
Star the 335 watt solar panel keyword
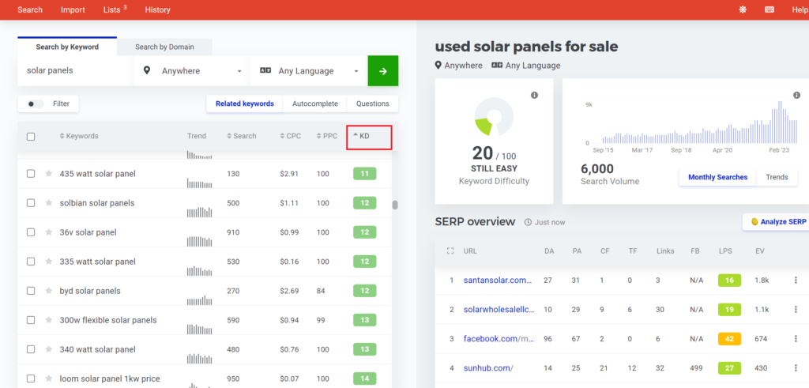click(48, 262)
